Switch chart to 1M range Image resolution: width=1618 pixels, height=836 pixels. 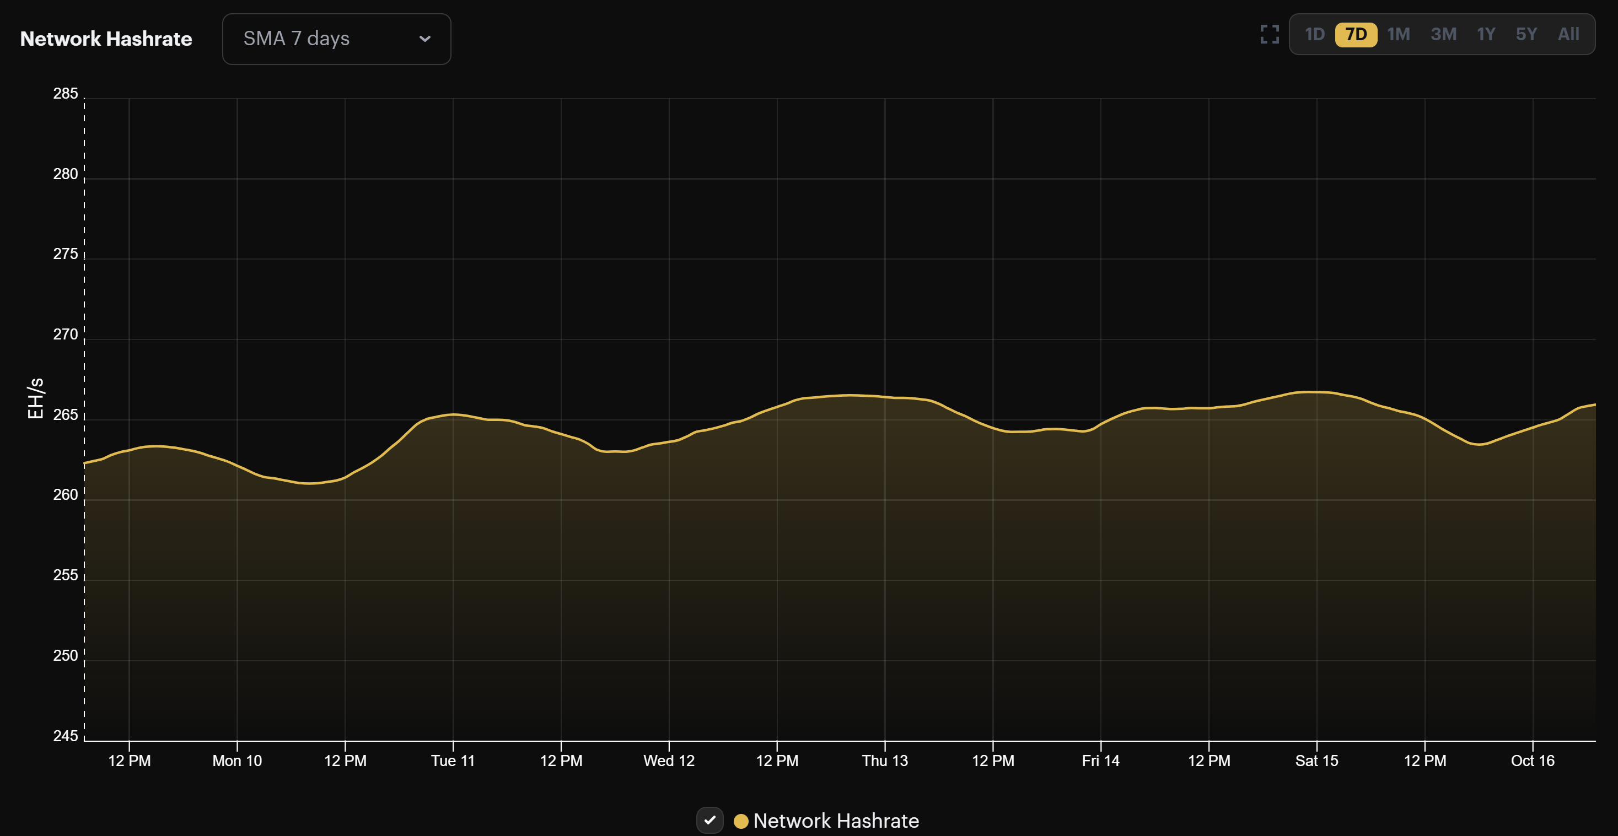(x=1398, y=35)
